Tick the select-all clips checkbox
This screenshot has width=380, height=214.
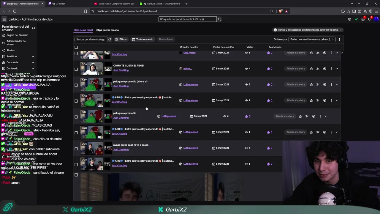point(76,47)
